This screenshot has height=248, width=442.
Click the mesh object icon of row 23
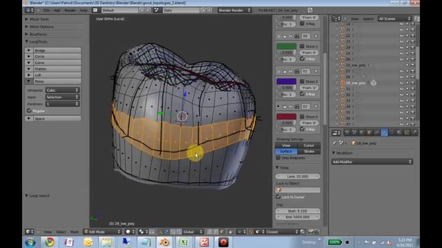[x=343, y=41]
